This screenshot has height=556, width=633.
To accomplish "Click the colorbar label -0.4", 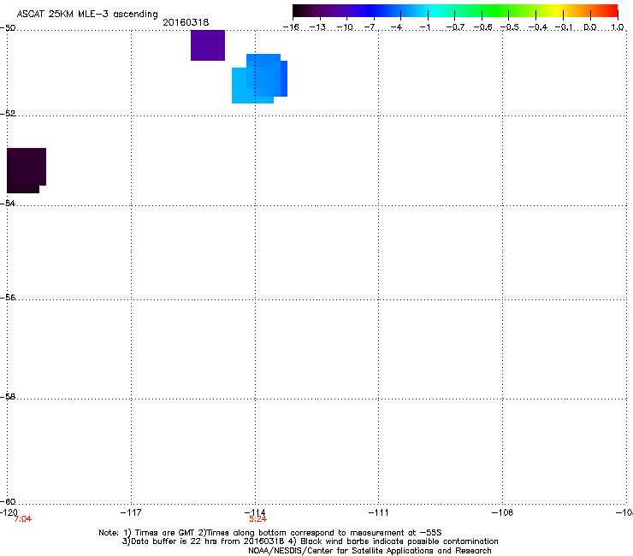I will (x=538, y=27).
